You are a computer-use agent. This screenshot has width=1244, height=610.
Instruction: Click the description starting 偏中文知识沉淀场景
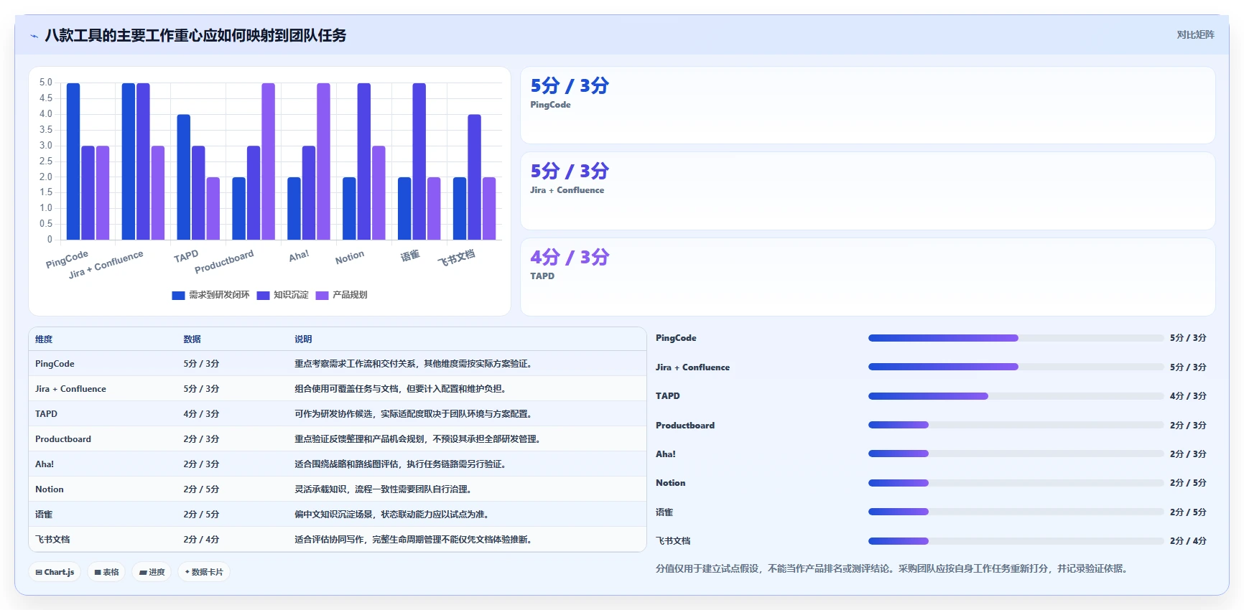[392, 515]
